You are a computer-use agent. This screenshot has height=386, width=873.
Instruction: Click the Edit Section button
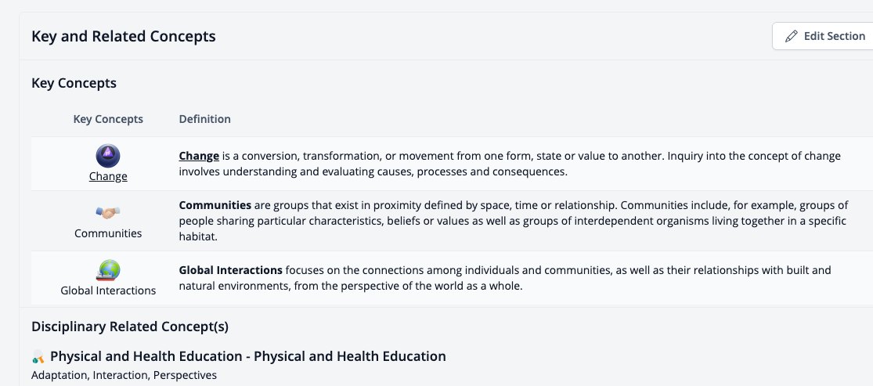point(822,36)
